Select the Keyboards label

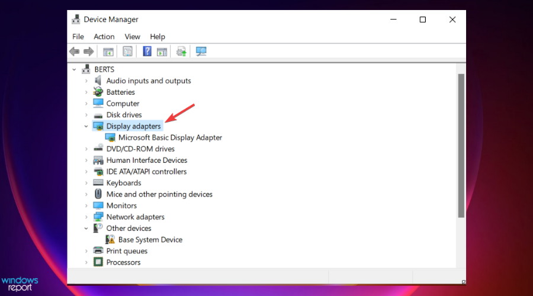(124, 183)
